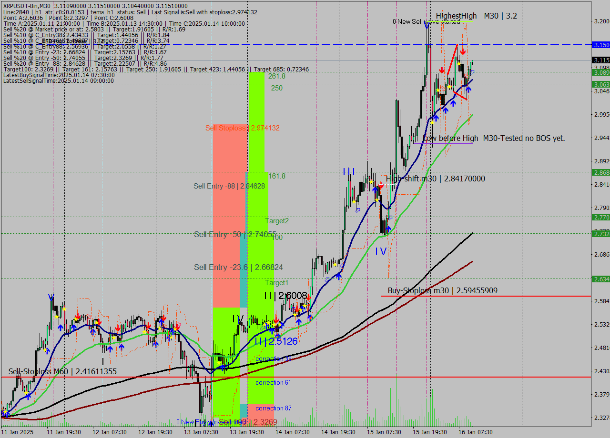Select the 'II | 2.5126' wave label

[x=276, y=341]
